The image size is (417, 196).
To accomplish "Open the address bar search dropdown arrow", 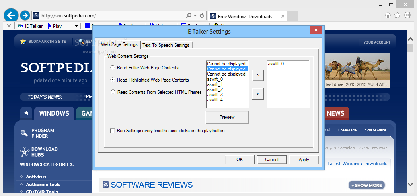I will (x=195, y=15).
